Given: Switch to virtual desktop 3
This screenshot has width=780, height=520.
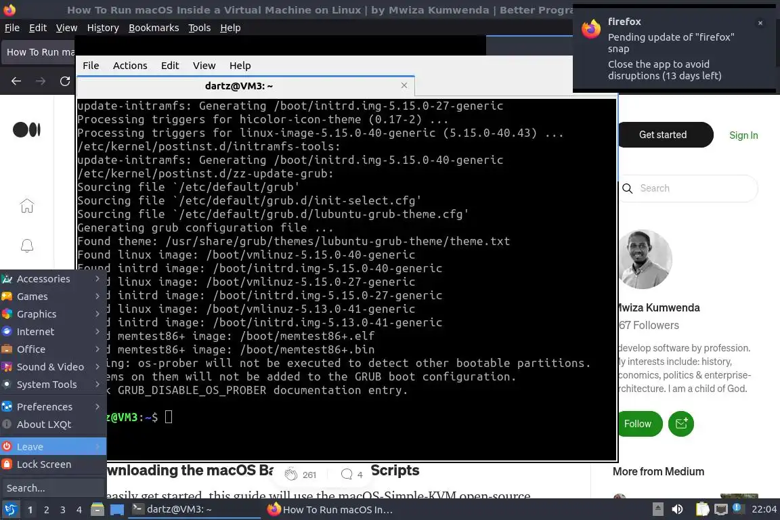Looking at the screenshot, I should pos(63,510).
